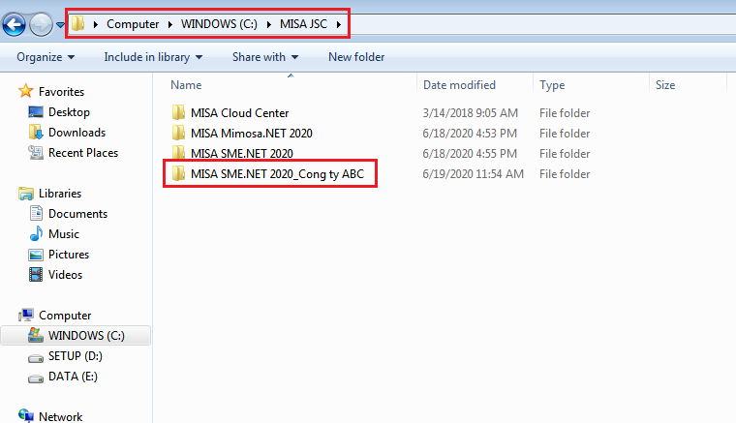Sort by Name column header
The image size is (736, 423).
186,85
